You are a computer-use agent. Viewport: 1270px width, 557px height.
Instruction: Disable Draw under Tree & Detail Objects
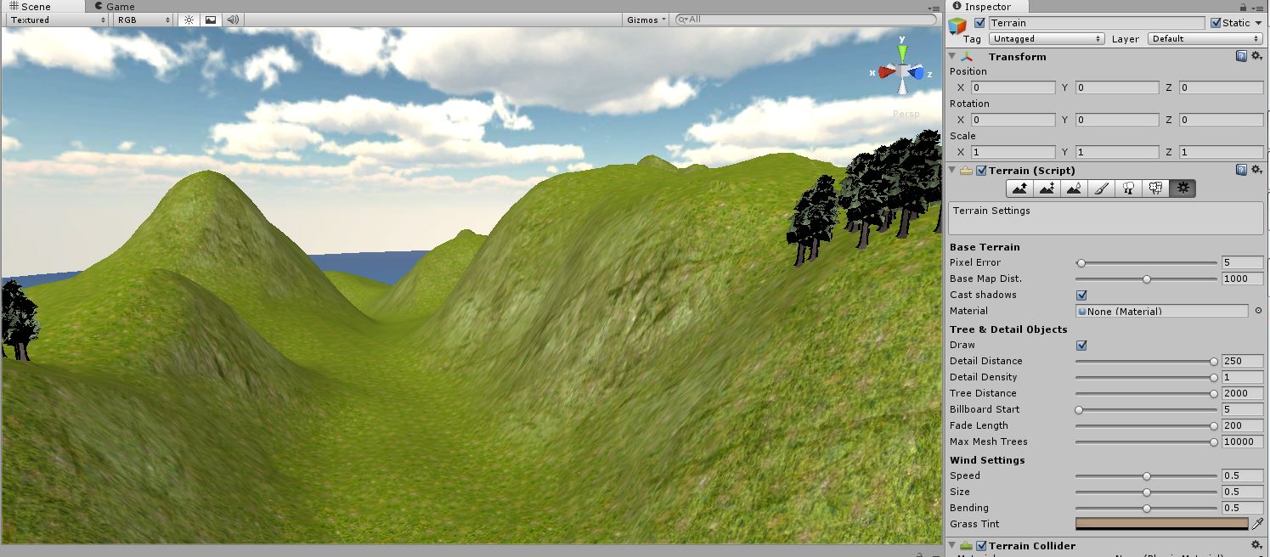[1081, 345]
